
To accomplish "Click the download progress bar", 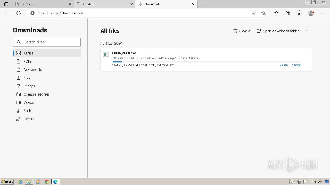I will (207, 62).
